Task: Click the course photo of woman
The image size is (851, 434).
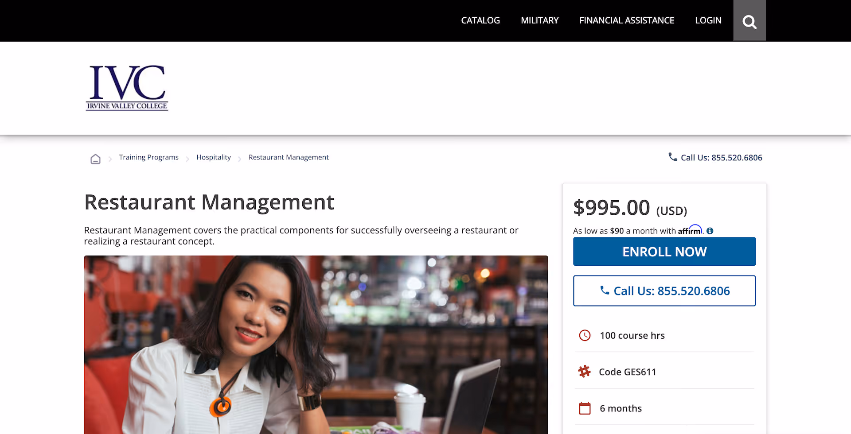Action: 316,345
